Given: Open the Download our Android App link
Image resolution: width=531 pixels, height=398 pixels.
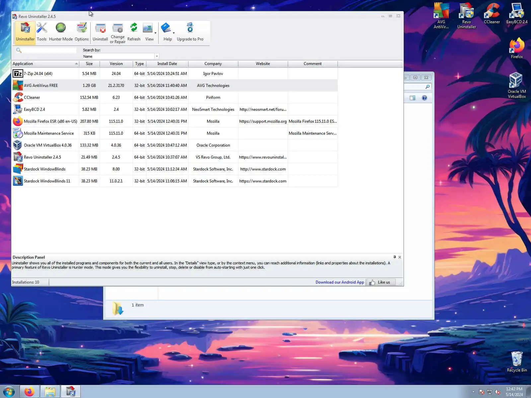Looking at the screenshot, I should [x=340, y=282].
